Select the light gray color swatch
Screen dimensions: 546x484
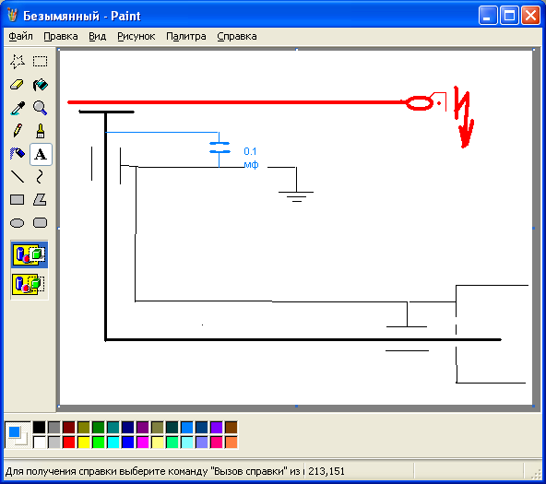pos(54,443)
